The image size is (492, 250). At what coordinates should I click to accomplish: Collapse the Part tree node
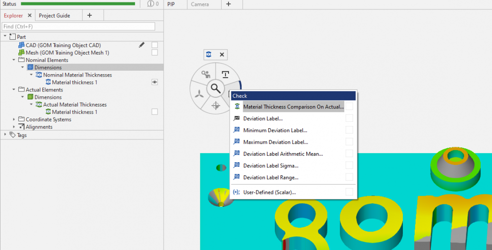5,37
